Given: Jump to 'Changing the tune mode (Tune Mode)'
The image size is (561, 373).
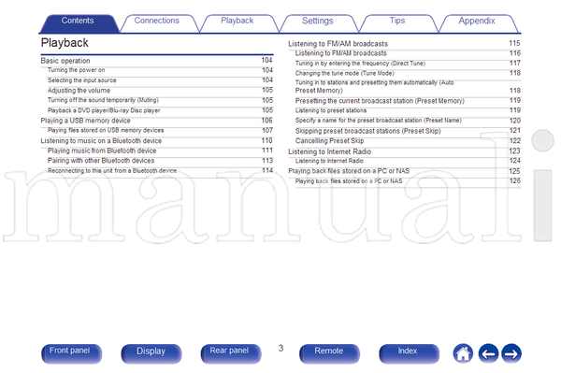Looking at the screenshot, I should [x=408, y=73].
